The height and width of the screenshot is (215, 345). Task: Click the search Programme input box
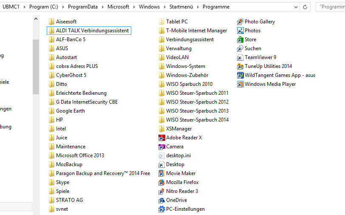pos(331,7)
